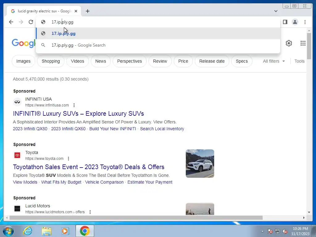This screenshot has width=316, height=237.
Task: Open Google quick settings gear
Action: coord(289,43)
